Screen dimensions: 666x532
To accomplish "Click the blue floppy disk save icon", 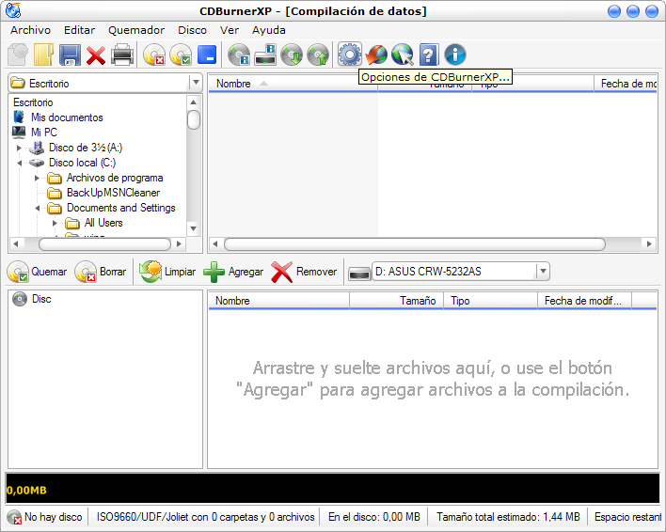I will (x=70, y=55).
